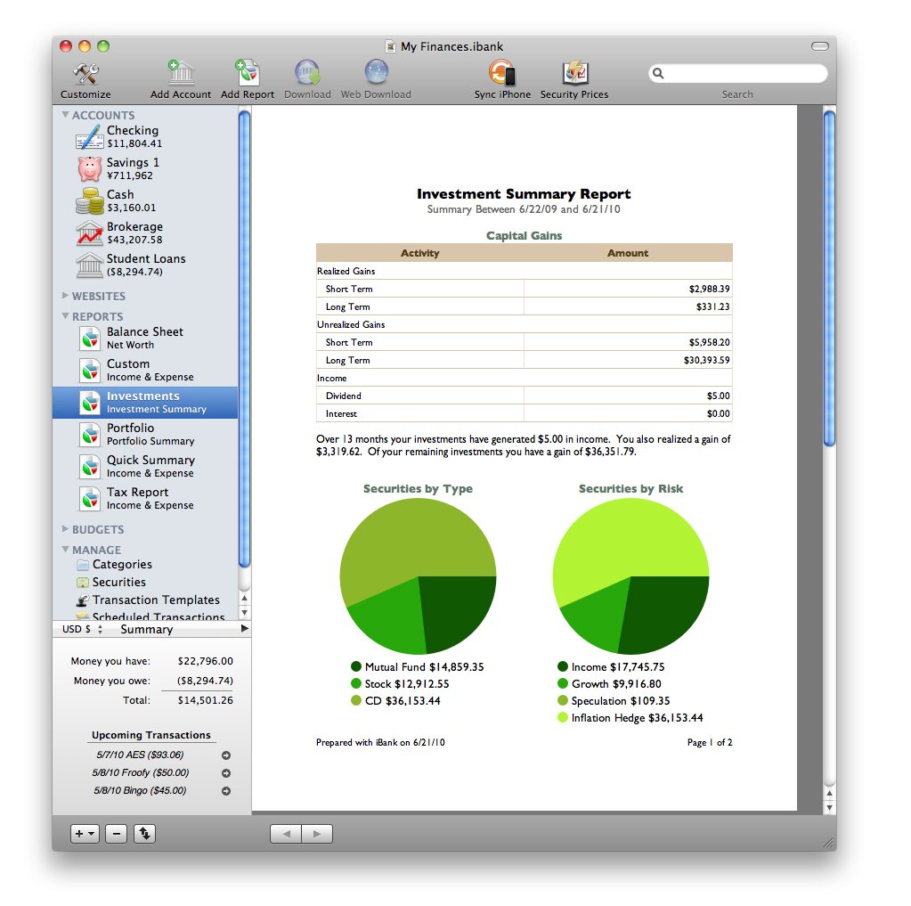Click the Securities manage icon

pos(83,583)
